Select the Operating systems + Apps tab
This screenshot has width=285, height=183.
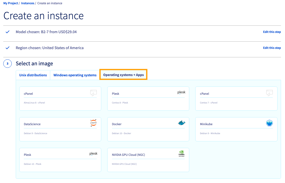click(123, 75)
